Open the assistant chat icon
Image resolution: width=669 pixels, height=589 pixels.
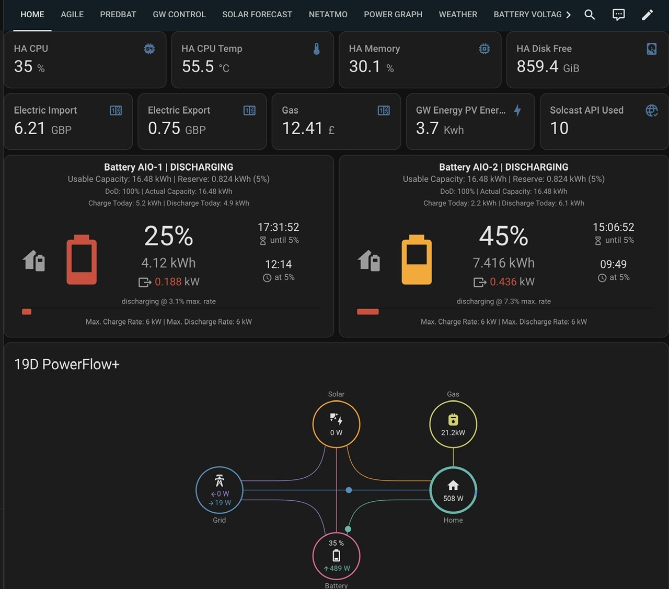coord(618,15)
